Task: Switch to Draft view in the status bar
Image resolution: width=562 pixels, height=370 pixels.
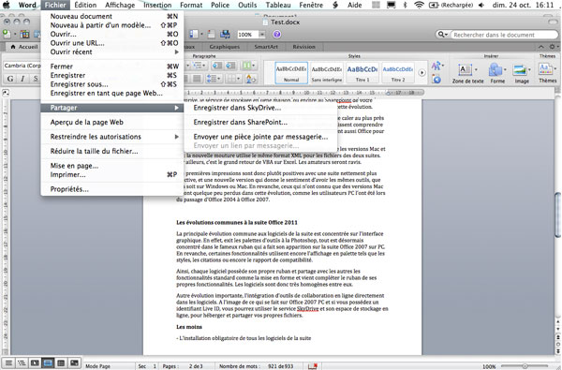Action: 8,363
